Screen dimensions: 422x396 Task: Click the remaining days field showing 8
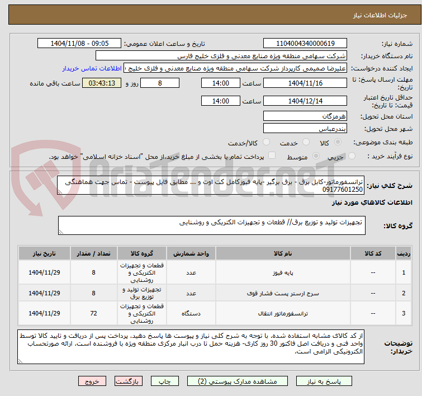[x=160, y=83]
